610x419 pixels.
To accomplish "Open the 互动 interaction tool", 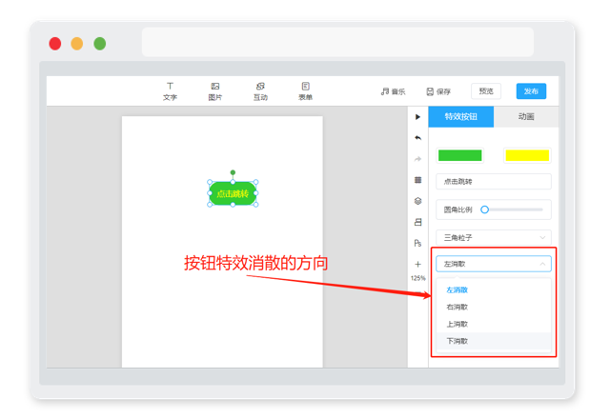I will 260,91.
